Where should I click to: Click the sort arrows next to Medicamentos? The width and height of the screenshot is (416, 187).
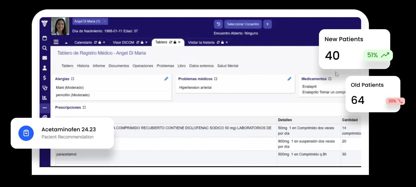330,79
